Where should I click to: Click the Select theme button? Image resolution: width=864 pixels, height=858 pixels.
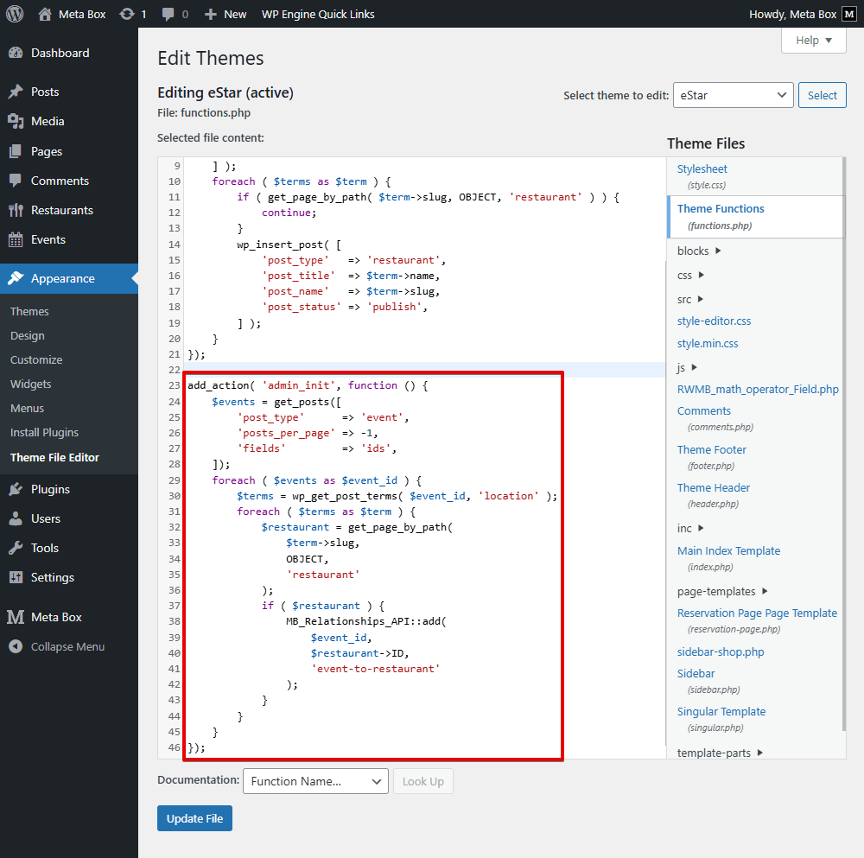click(823, 95)
